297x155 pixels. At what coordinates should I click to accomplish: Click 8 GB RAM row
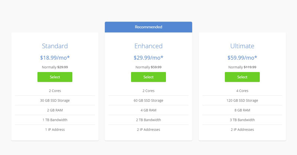(x=242, y=110)
